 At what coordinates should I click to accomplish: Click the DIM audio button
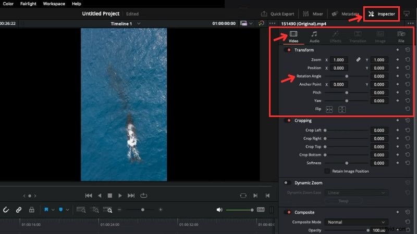(261, 210)
